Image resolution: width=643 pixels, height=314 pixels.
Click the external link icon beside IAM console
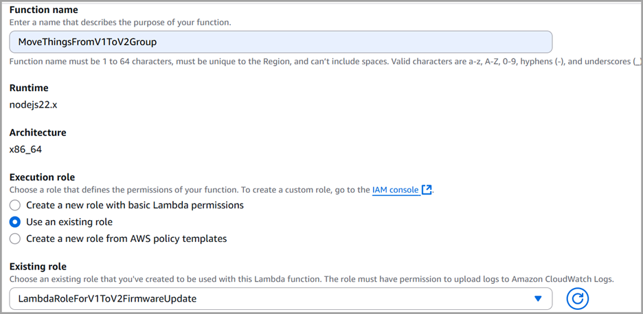(x=427, y=190)
